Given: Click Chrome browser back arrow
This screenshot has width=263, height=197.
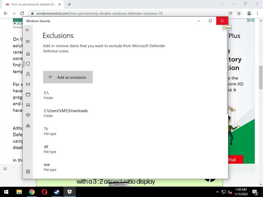Looking at the screenshot, I should 6,13.
